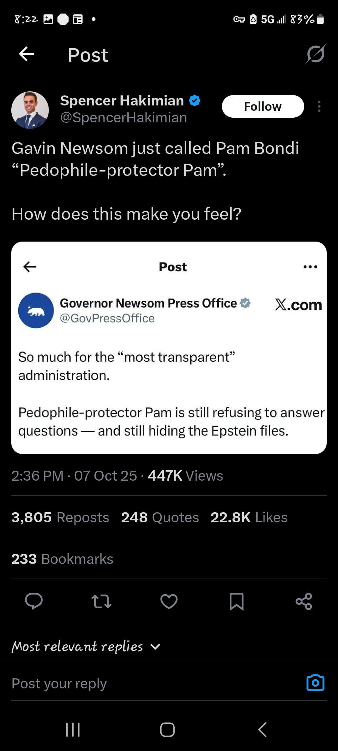Image resolution: width=338 pixels, height=751 pixels.
Task: View the 22.8K Likes list
Action: [x=249, y=517]
